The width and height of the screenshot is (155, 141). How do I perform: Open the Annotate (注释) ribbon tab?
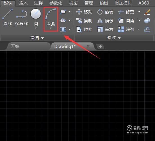39,3
